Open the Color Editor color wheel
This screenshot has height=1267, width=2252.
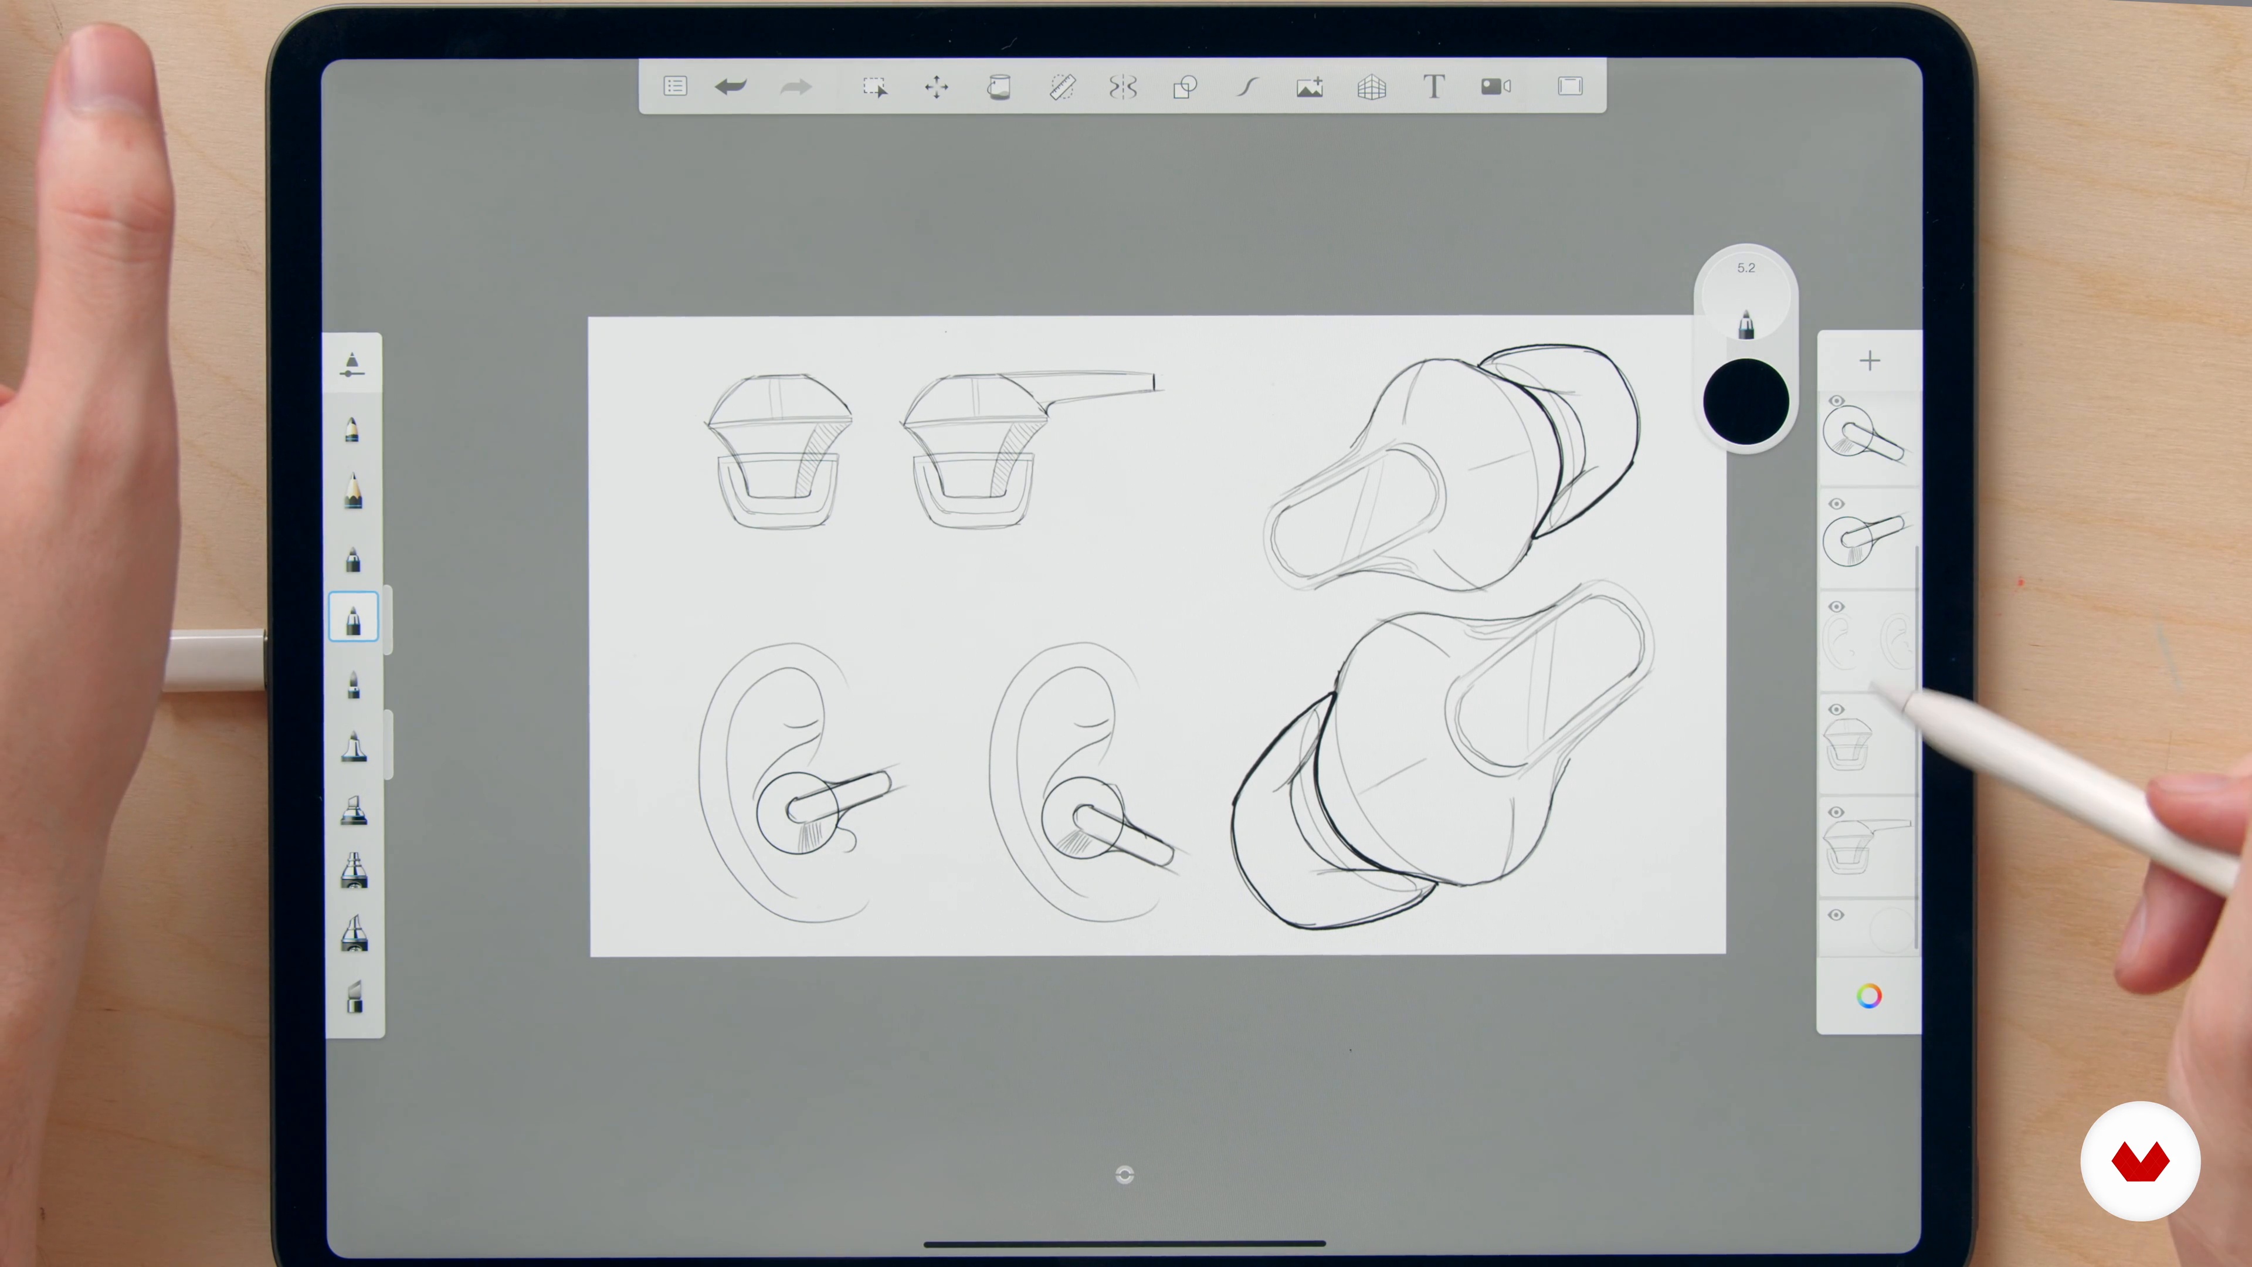point(1869,996)
